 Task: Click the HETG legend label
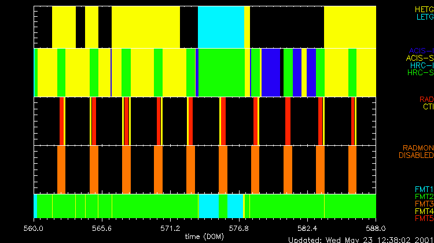(423, 10)
